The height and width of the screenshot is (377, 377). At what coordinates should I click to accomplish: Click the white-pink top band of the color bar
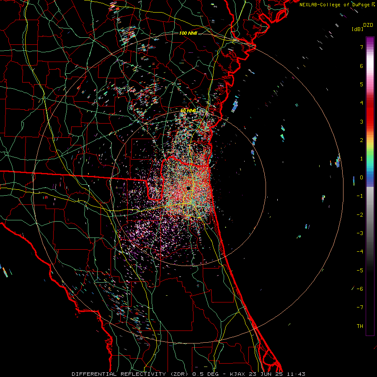click(370, 64)
